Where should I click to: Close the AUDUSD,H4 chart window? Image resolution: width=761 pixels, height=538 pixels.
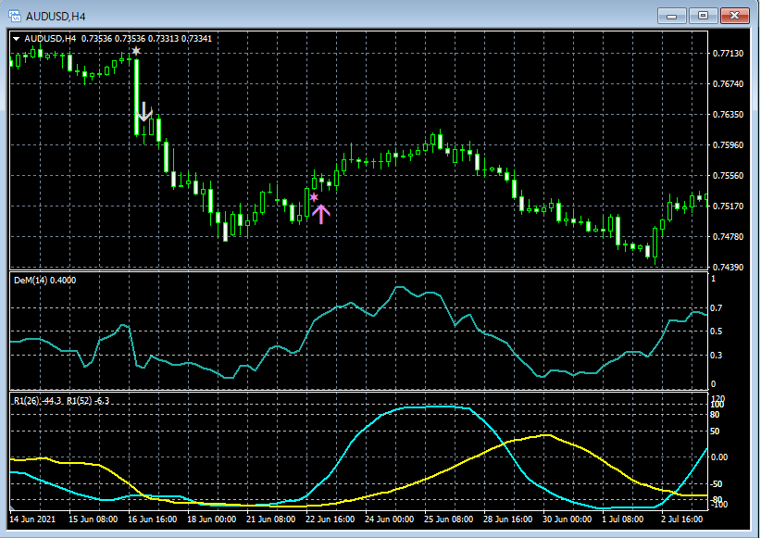pyautogui.click(x=735, y=16)
